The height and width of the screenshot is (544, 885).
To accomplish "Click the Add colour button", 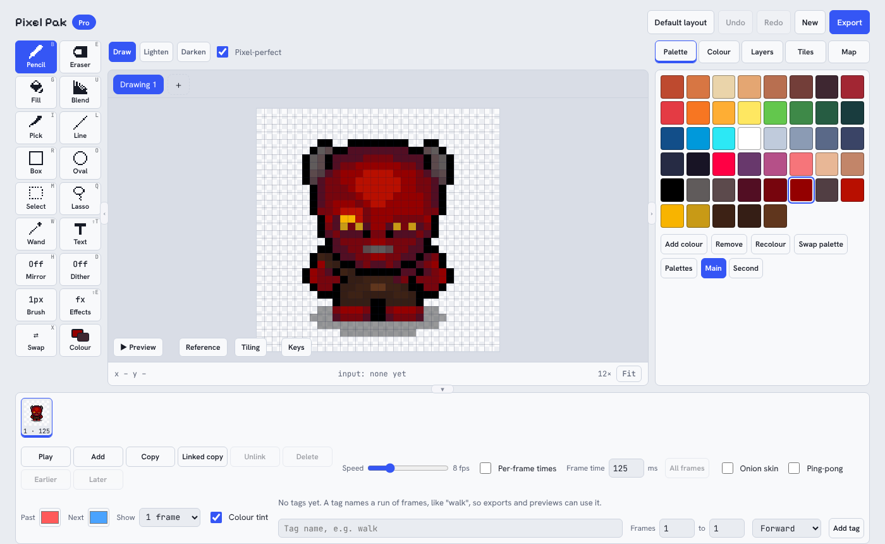I will [x=684, y=244].
